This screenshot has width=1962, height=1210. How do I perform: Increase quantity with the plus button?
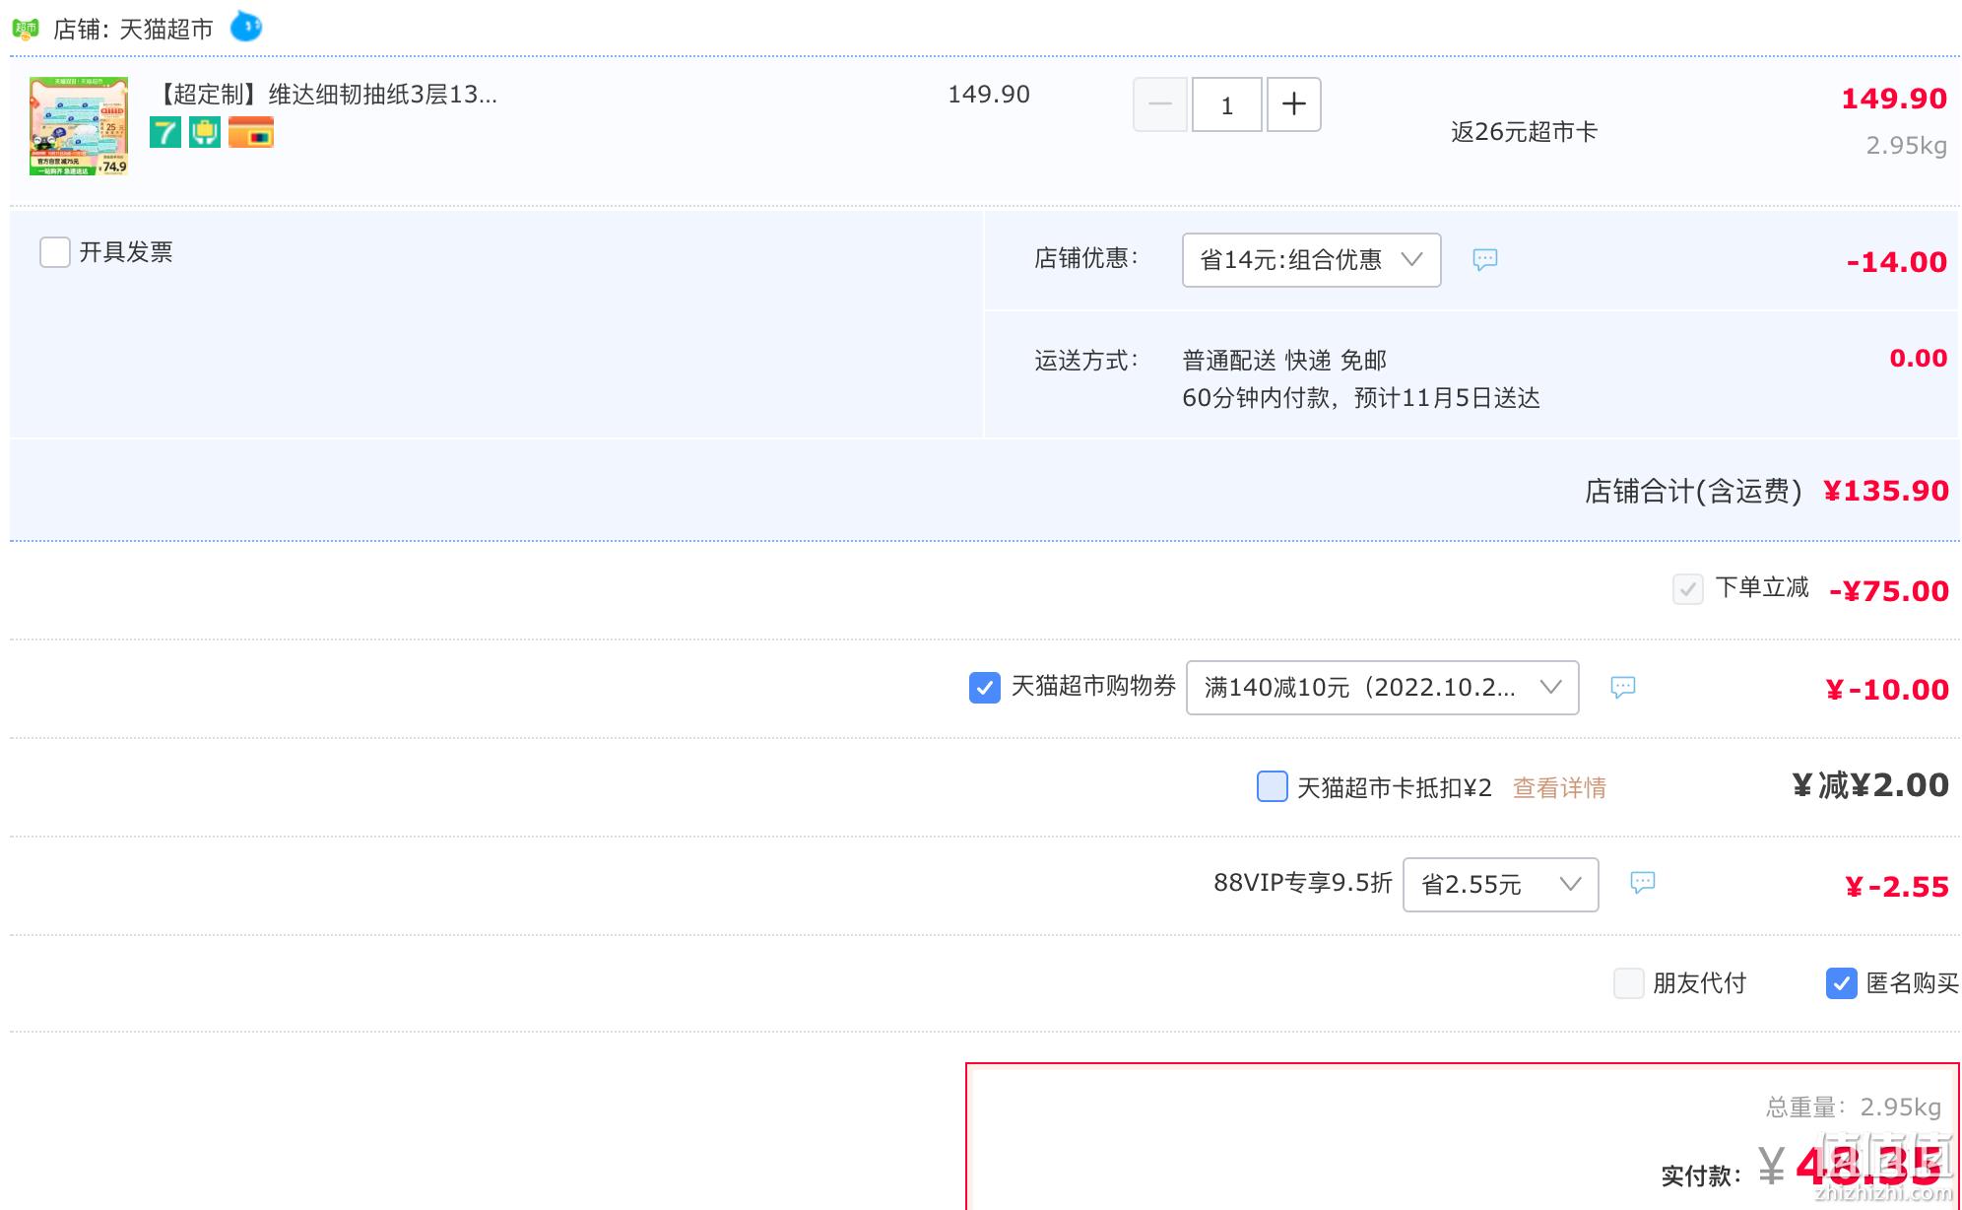click(1294, 104)
